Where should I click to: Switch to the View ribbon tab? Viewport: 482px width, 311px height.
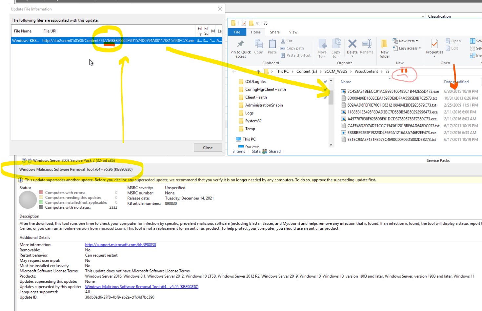pos(293,32)
